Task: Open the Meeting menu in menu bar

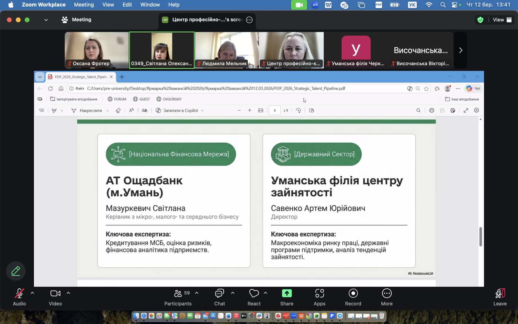Action: pos(84,5)
